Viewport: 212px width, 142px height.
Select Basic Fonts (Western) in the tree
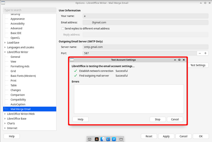click(x=23, y=76)
